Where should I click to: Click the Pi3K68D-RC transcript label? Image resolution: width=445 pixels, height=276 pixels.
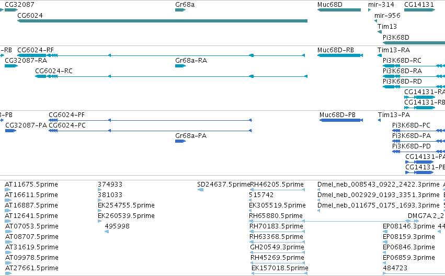point(402,61)
